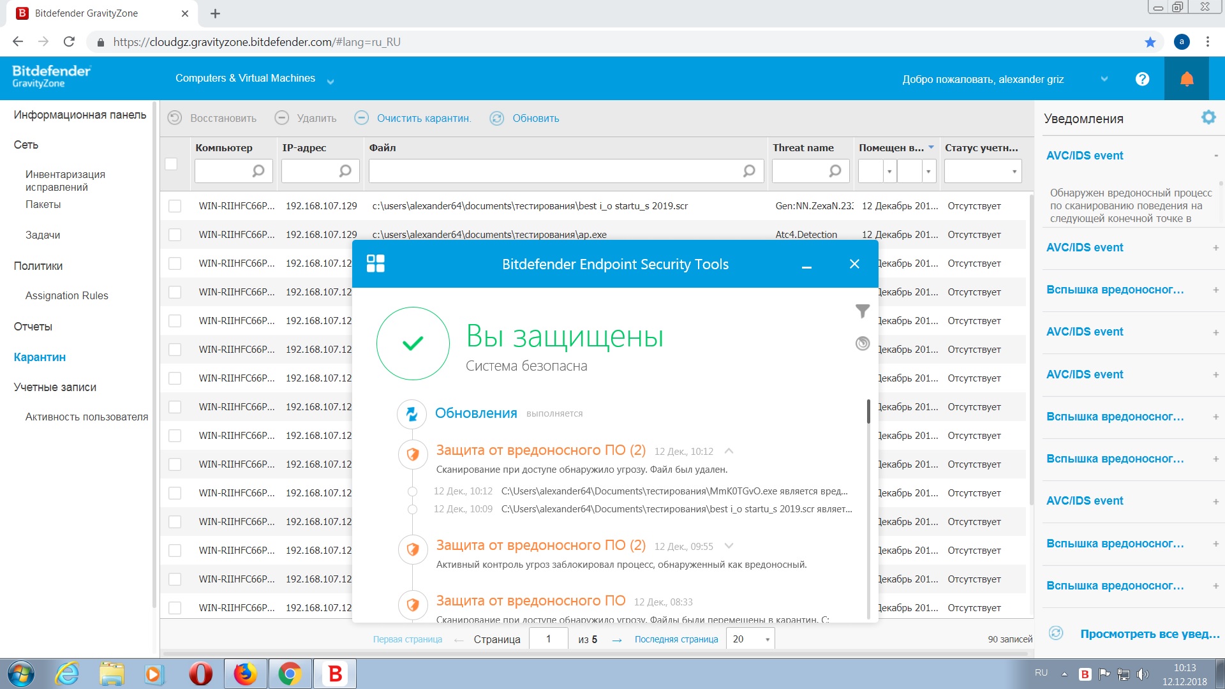The image size is (1225, 689).
Task: Toggle select-all checkbox in table header
Action: (171, 164)
